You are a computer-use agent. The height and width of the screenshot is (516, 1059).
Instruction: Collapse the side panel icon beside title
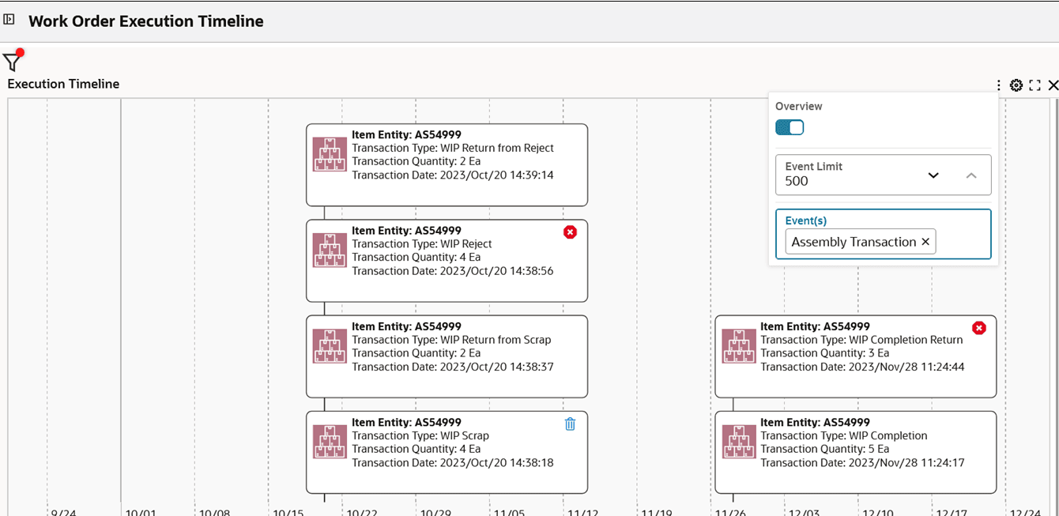point(9,20)
